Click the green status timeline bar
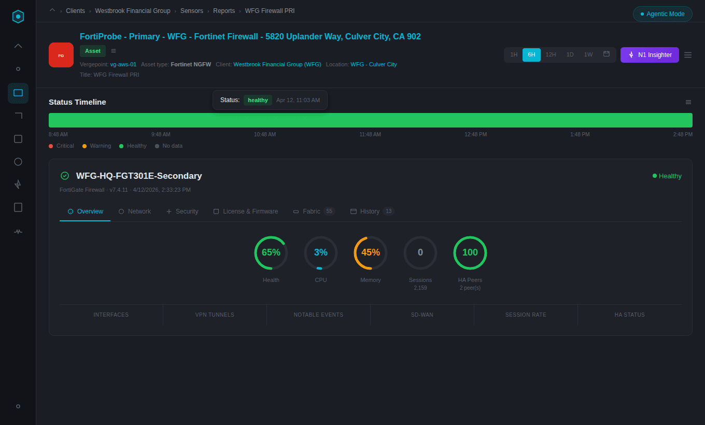 (371, 120)
